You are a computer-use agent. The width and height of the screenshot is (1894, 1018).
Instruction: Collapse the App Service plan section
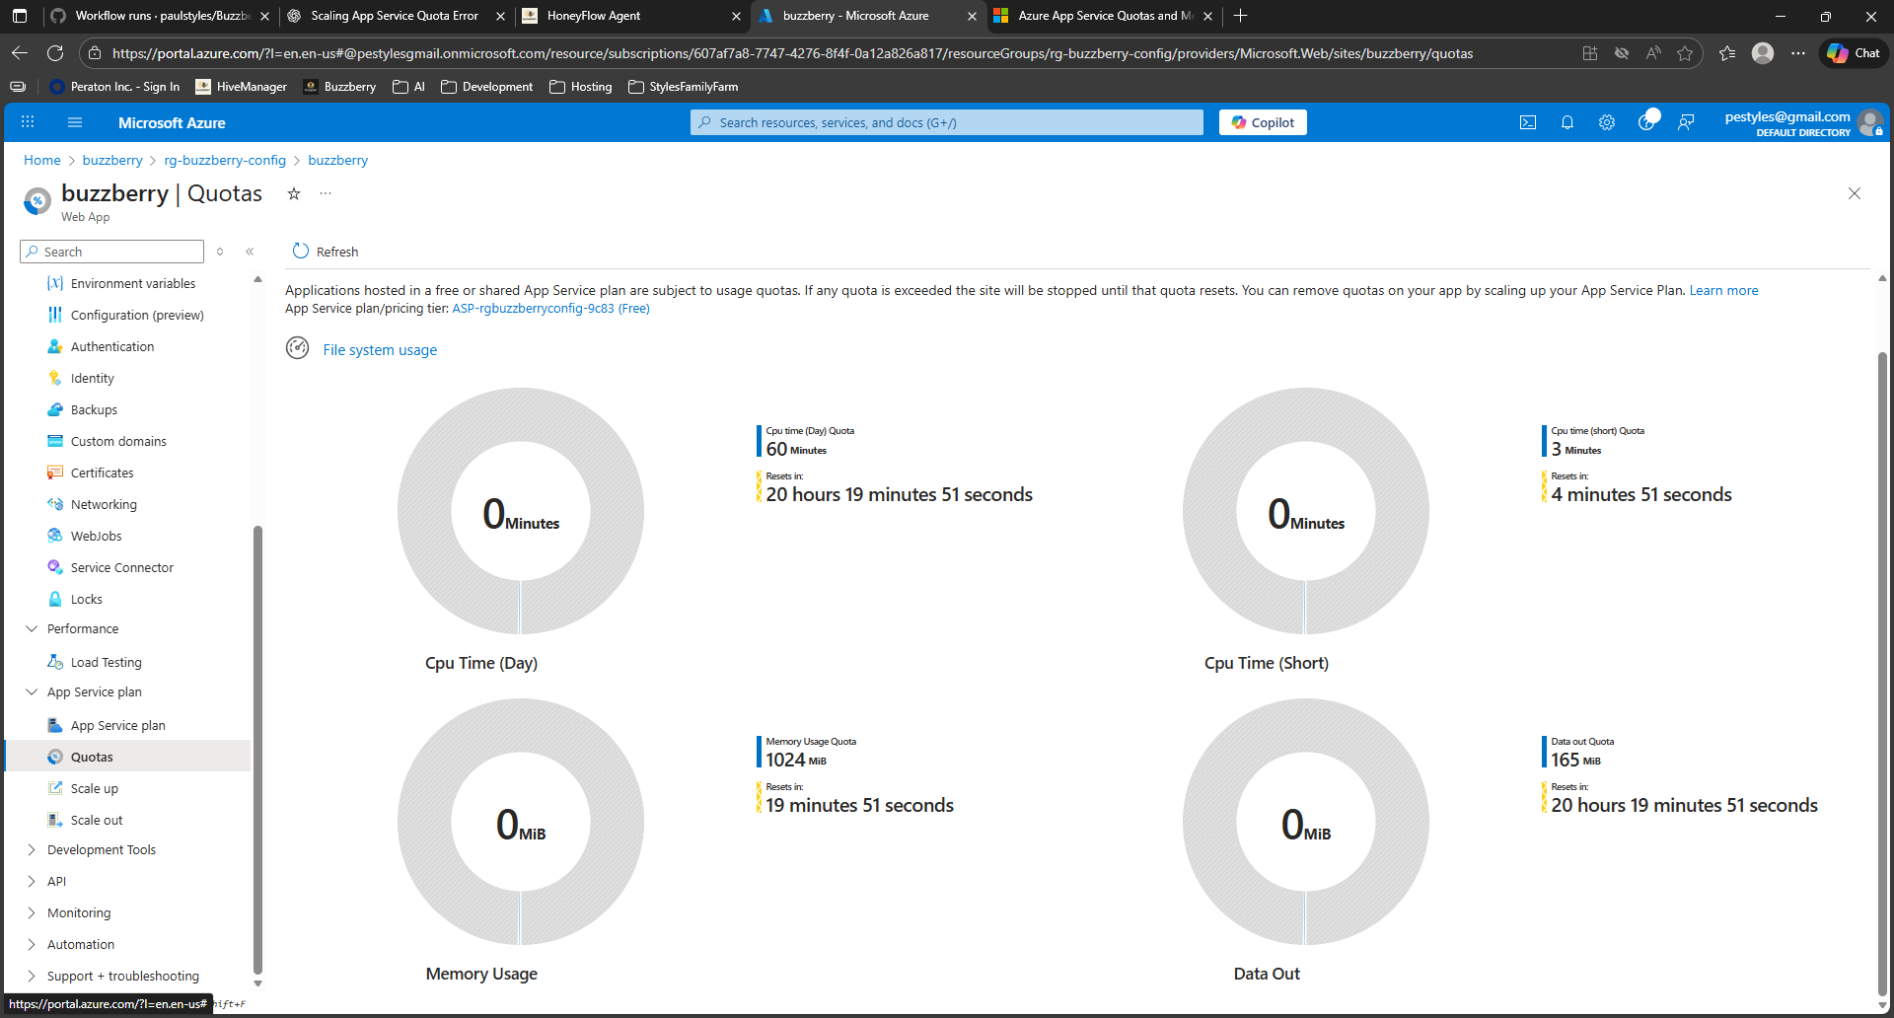pos(32,691)
